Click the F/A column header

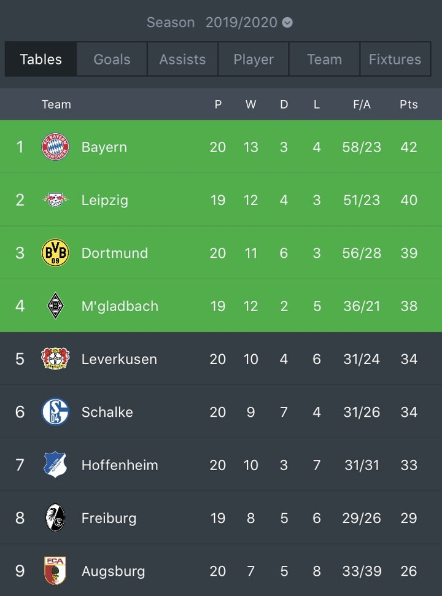click(362, 104)
